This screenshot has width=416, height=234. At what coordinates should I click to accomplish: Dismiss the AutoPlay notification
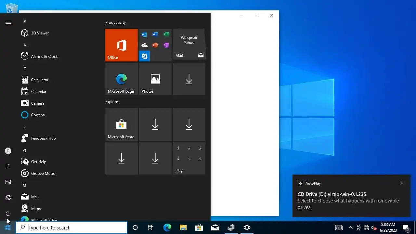click(402, 183)
